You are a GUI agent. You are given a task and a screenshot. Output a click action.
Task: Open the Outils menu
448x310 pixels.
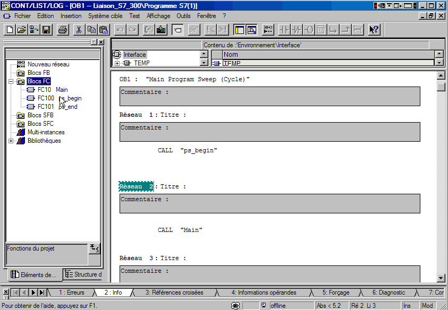(x=183, y=16)
